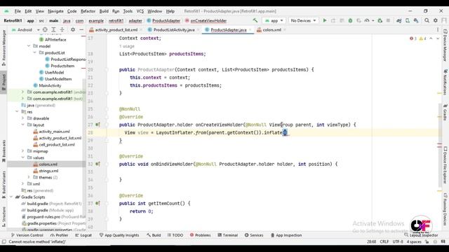Click Collapse All in Project panel
Screen dimensions: 449x252
[x=62, y=29]
